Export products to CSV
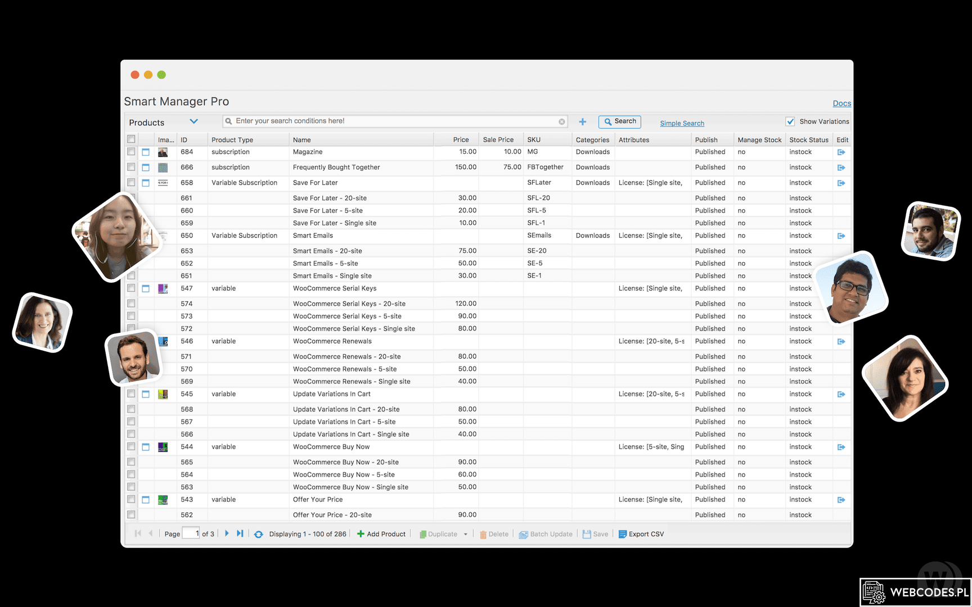This screenshot has width=972, height=607. (x=641, y=534)
